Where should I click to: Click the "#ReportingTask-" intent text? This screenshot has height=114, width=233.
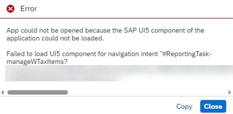point(186,54)
